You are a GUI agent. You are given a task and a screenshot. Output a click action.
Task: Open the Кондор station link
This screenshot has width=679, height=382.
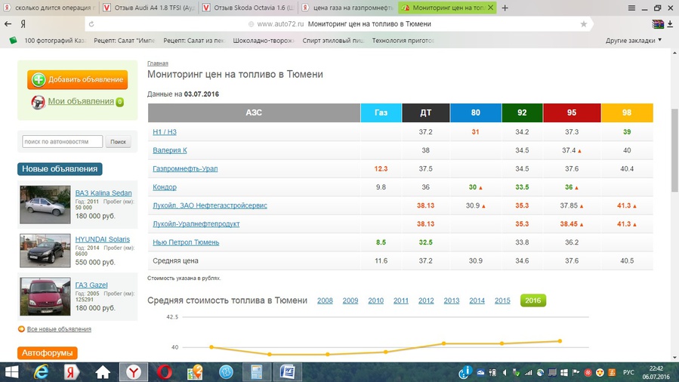pyautogui.click(x=165, y=187)
